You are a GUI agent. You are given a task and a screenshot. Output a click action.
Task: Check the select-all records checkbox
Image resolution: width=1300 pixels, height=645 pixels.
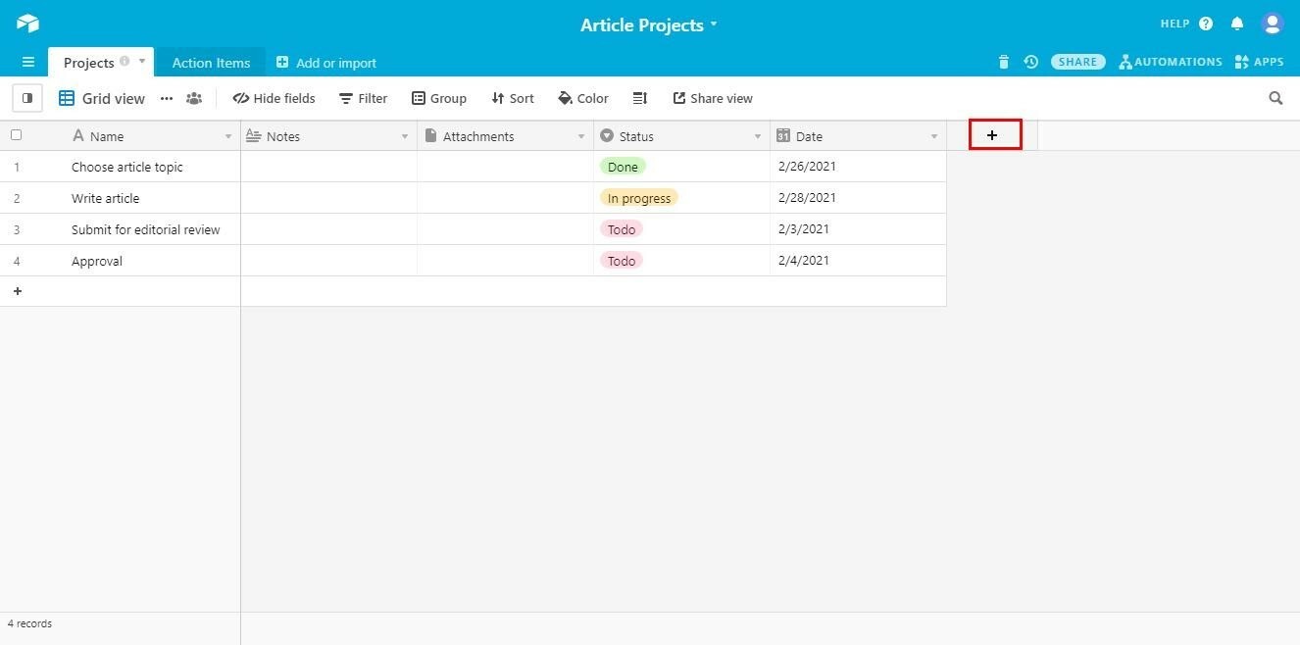click(x=16, y=135)
